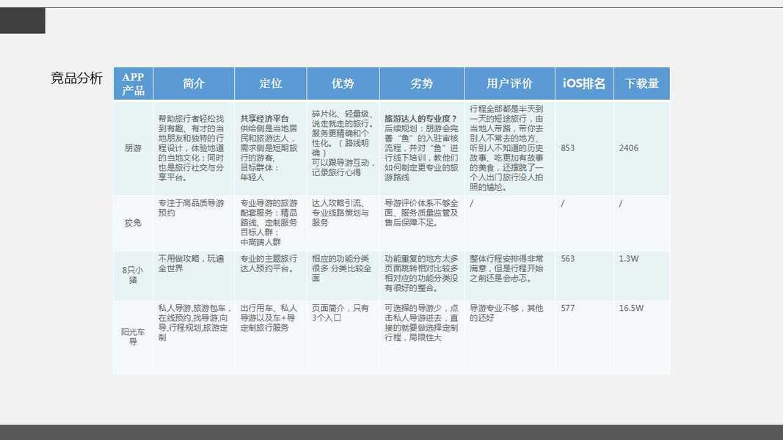Click the 行程全部都是半天到一天 review cell
783x440 pixels.
click(x=510, y=148)
